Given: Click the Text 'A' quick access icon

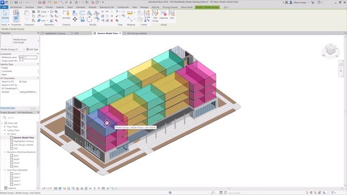Looking at the screenshot, I should tap(70, 2).
